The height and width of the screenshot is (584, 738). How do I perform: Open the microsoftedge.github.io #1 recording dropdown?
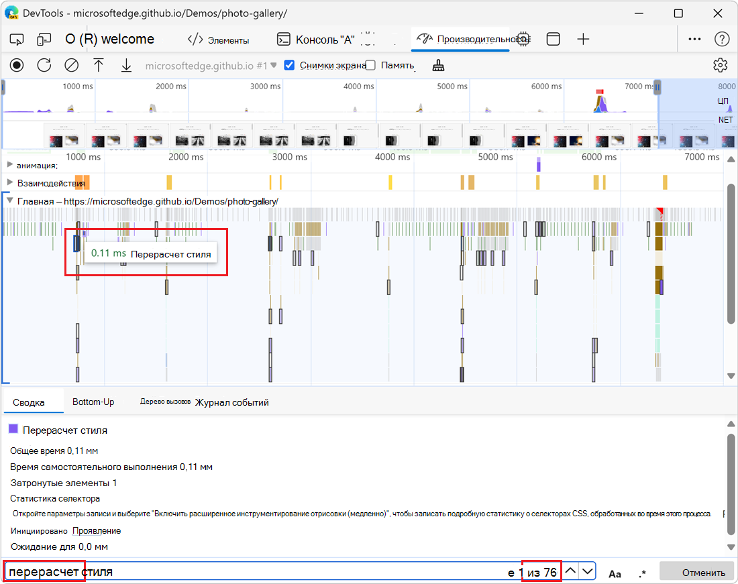coord(211,66)
